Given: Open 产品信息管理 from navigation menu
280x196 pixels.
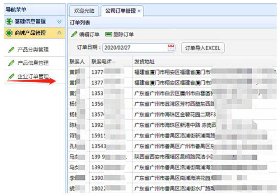Looking at the screenshot, I should click(x=33, y=63).
